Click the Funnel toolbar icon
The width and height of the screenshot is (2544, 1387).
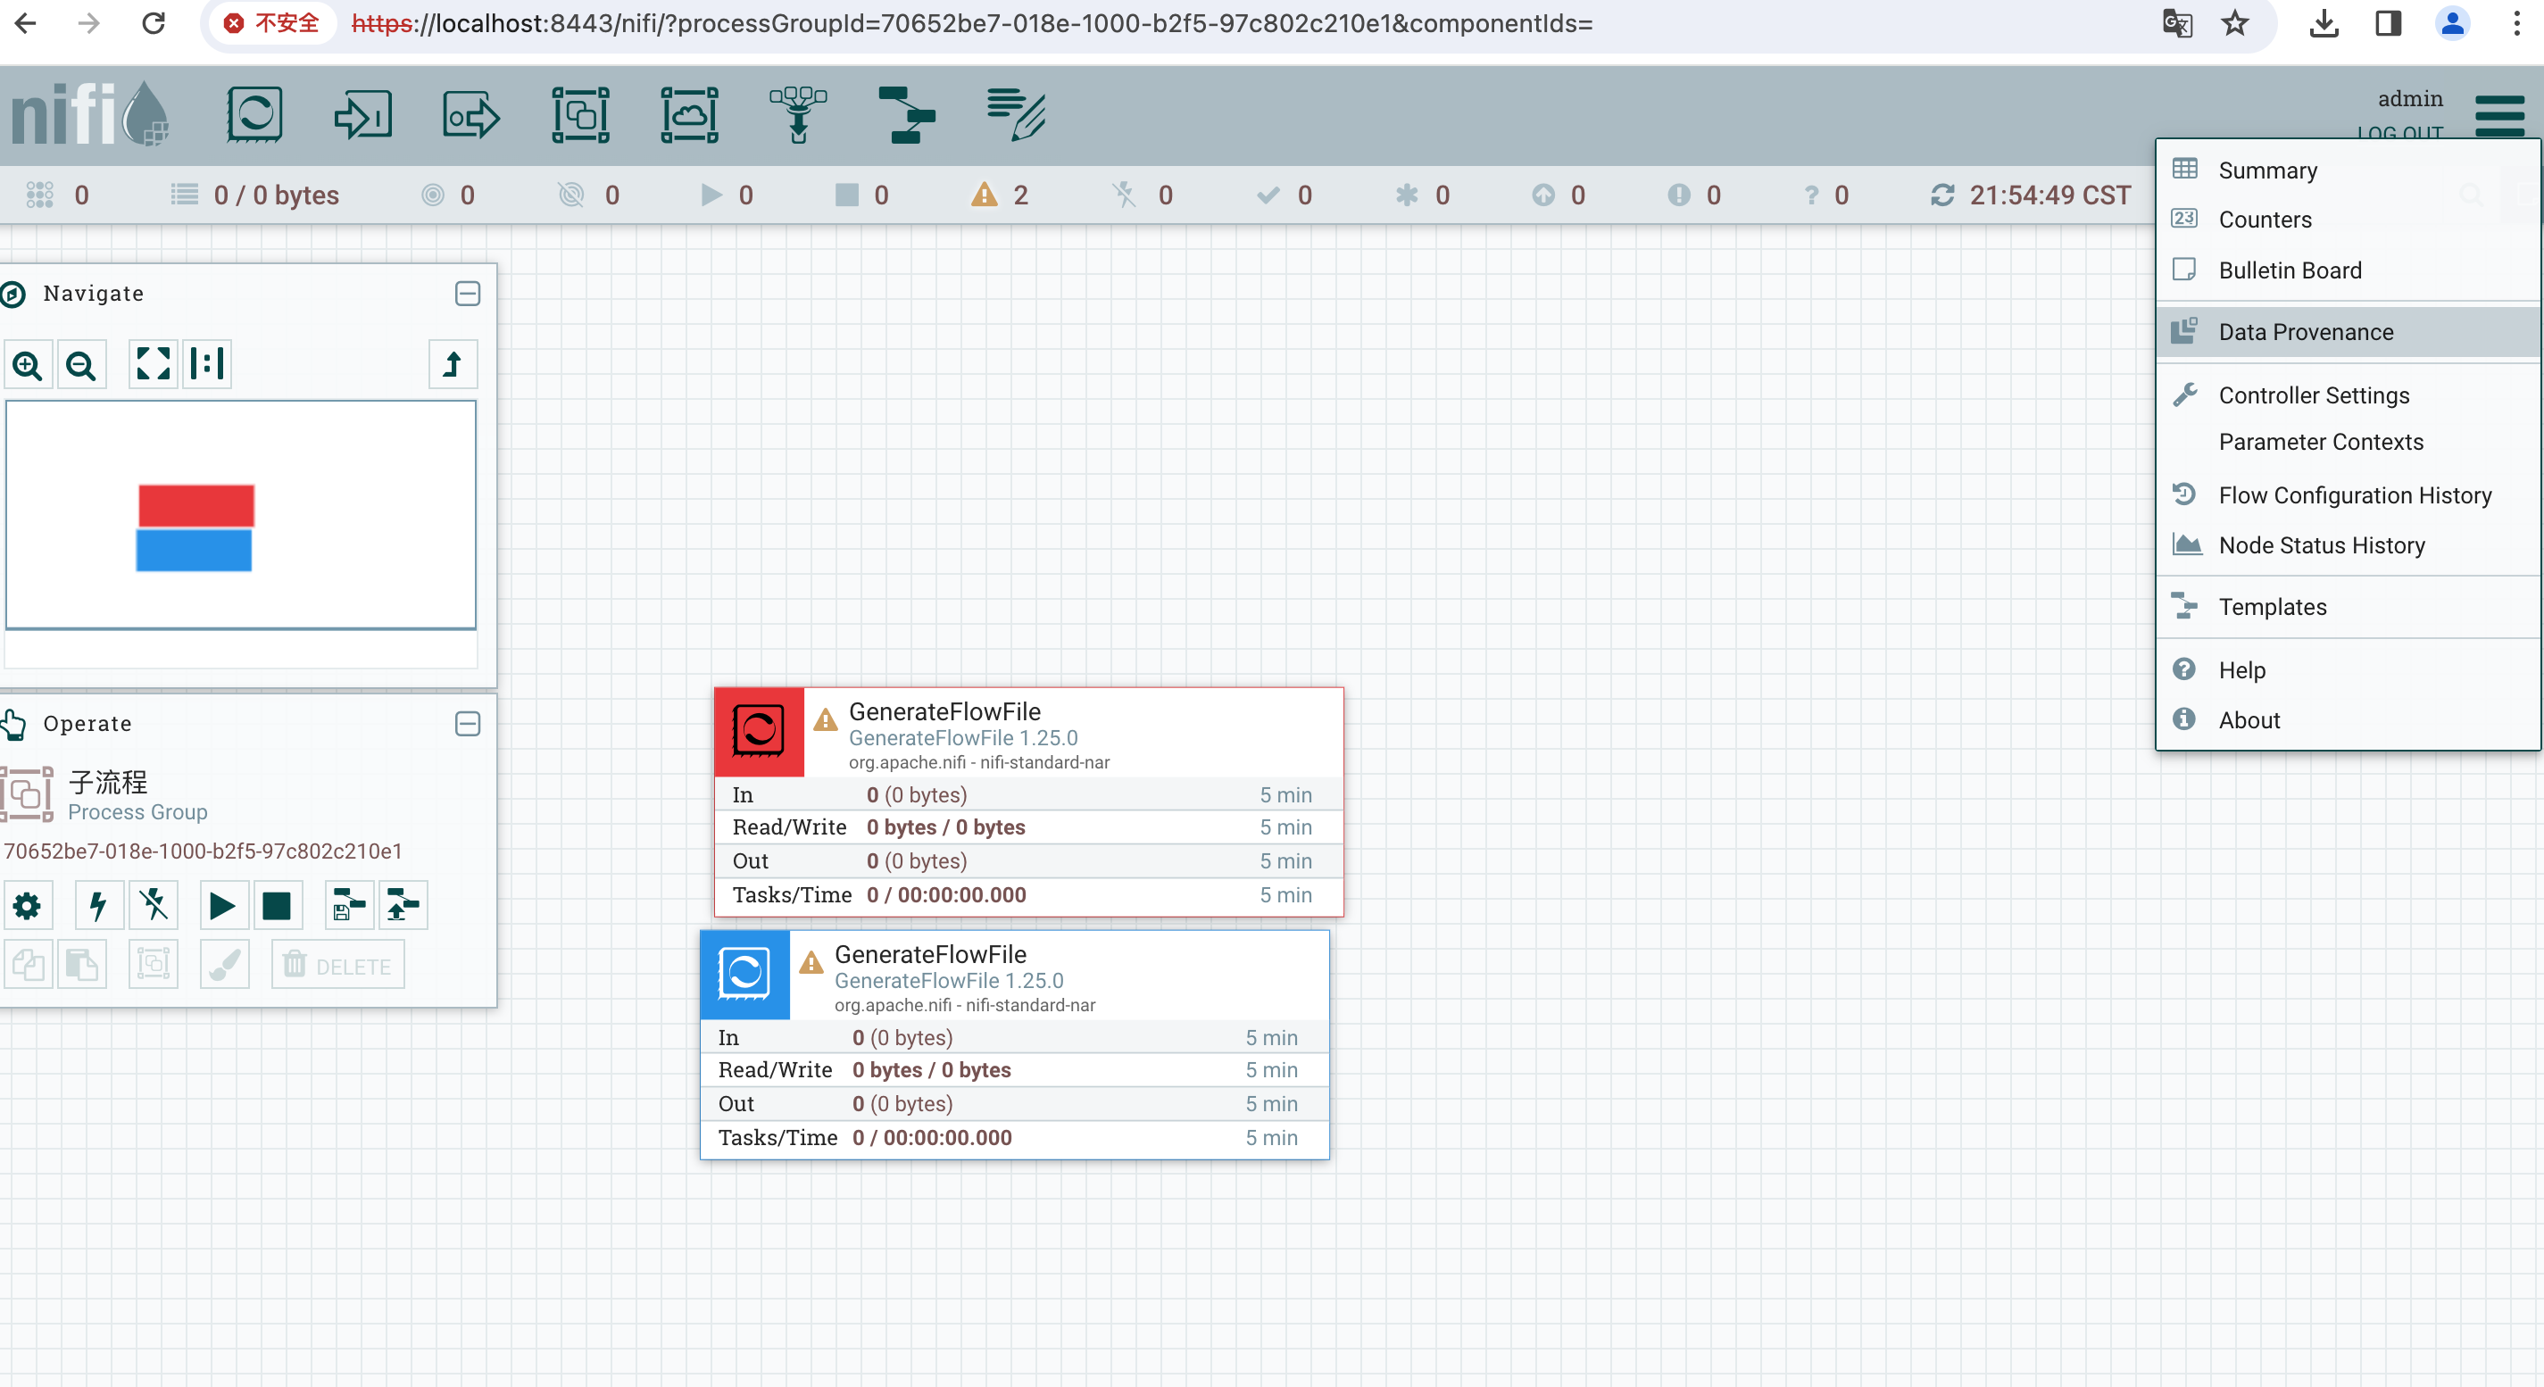798,113
